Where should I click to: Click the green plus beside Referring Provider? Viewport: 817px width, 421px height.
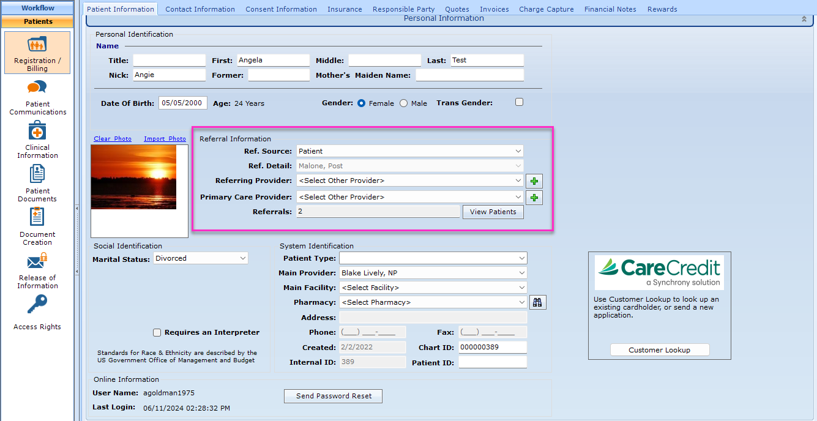[x=534, y=181]
